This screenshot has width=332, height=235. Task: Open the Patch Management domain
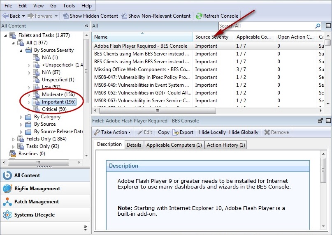coord(36,202)
